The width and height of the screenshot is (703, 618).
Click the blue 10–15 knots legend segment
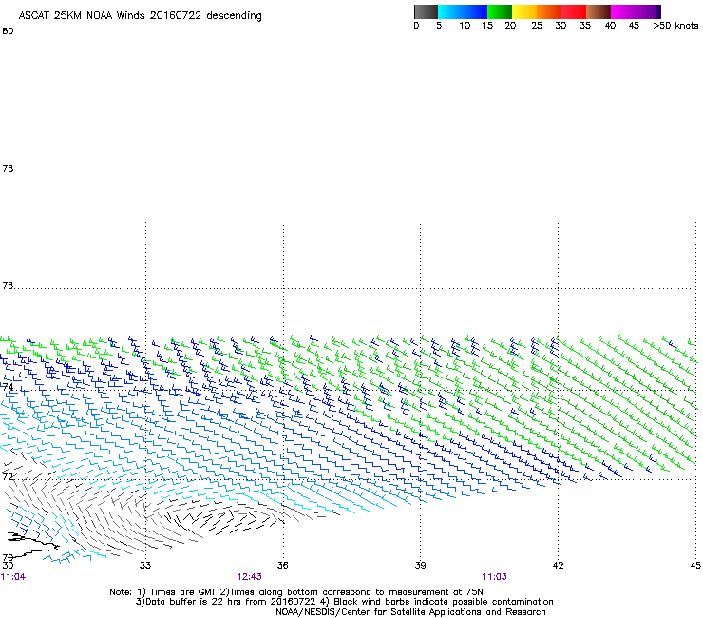(x=475, y=11)
